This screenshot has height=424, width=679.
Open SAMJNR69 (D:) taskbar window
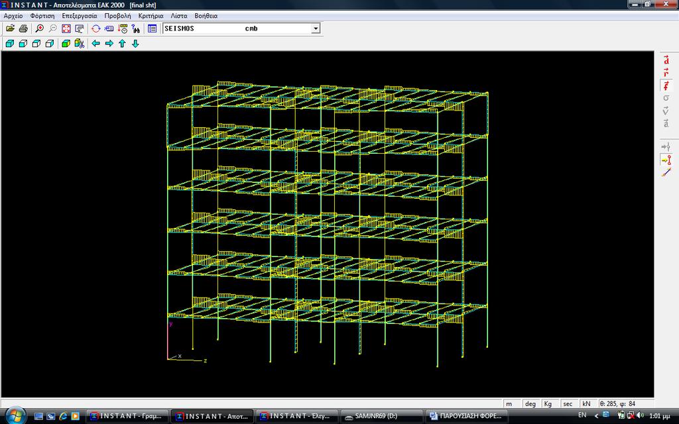[381, 416]
